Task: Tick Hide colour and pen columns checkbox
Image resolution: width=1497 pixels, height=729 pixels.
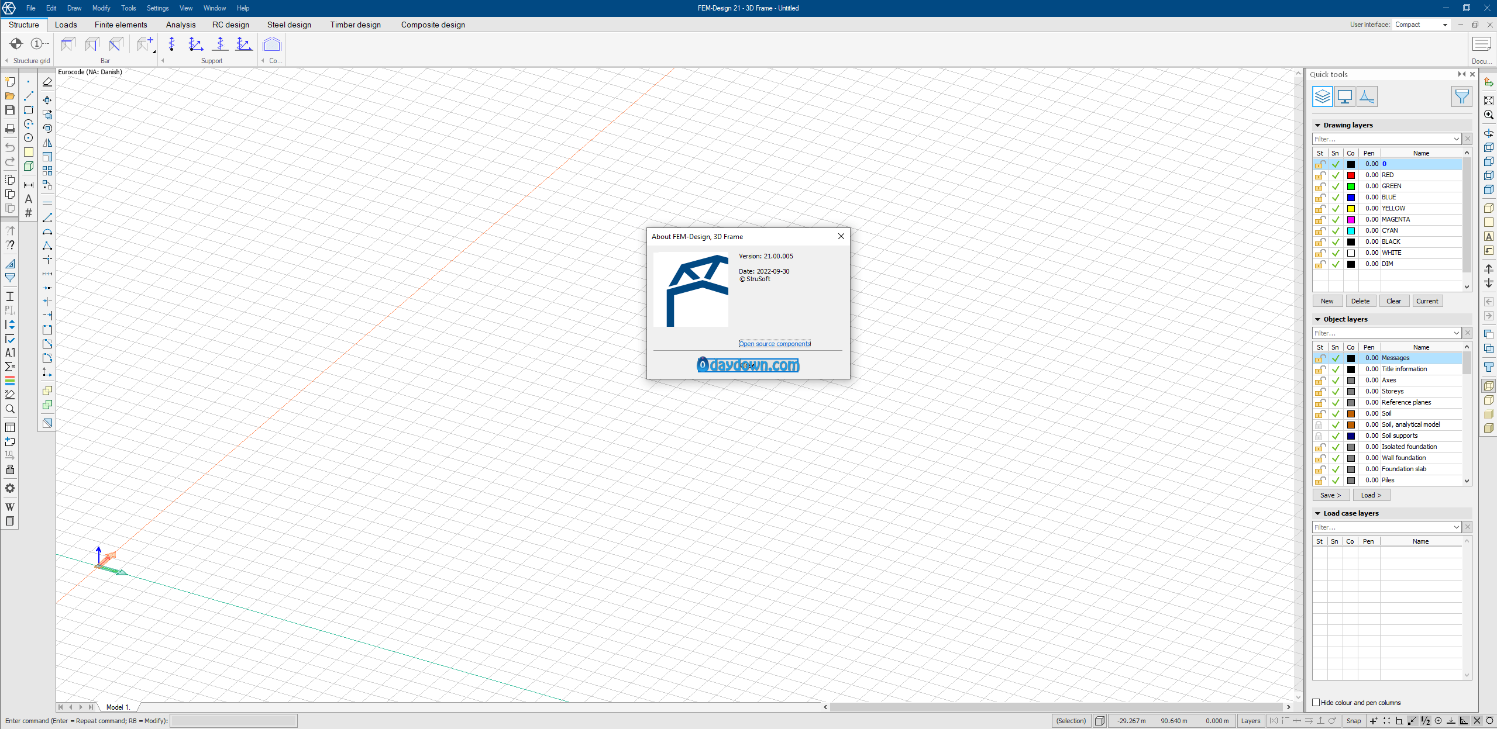Action: tap(1316, 703)
